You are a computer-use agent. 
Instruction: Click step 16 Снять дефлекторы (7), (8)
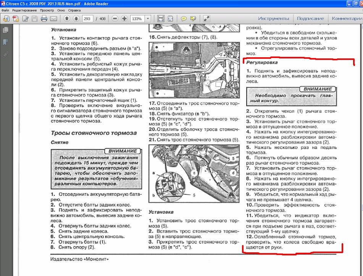(183, 37)
